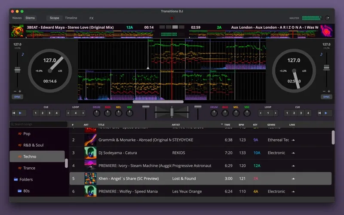344x215 pixels.
Task: Trigger left deck cue point 3
Action: [49, 113]
